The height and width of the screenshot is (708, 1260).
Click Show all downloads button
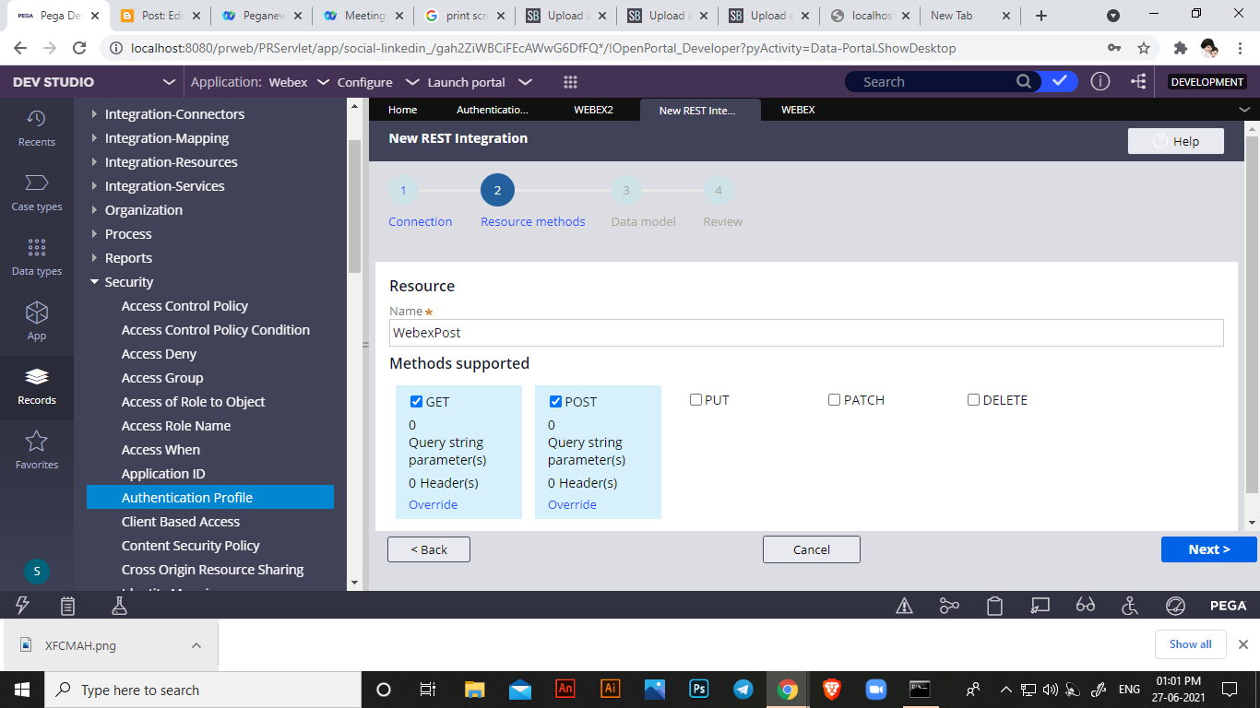coord(1190,644)
